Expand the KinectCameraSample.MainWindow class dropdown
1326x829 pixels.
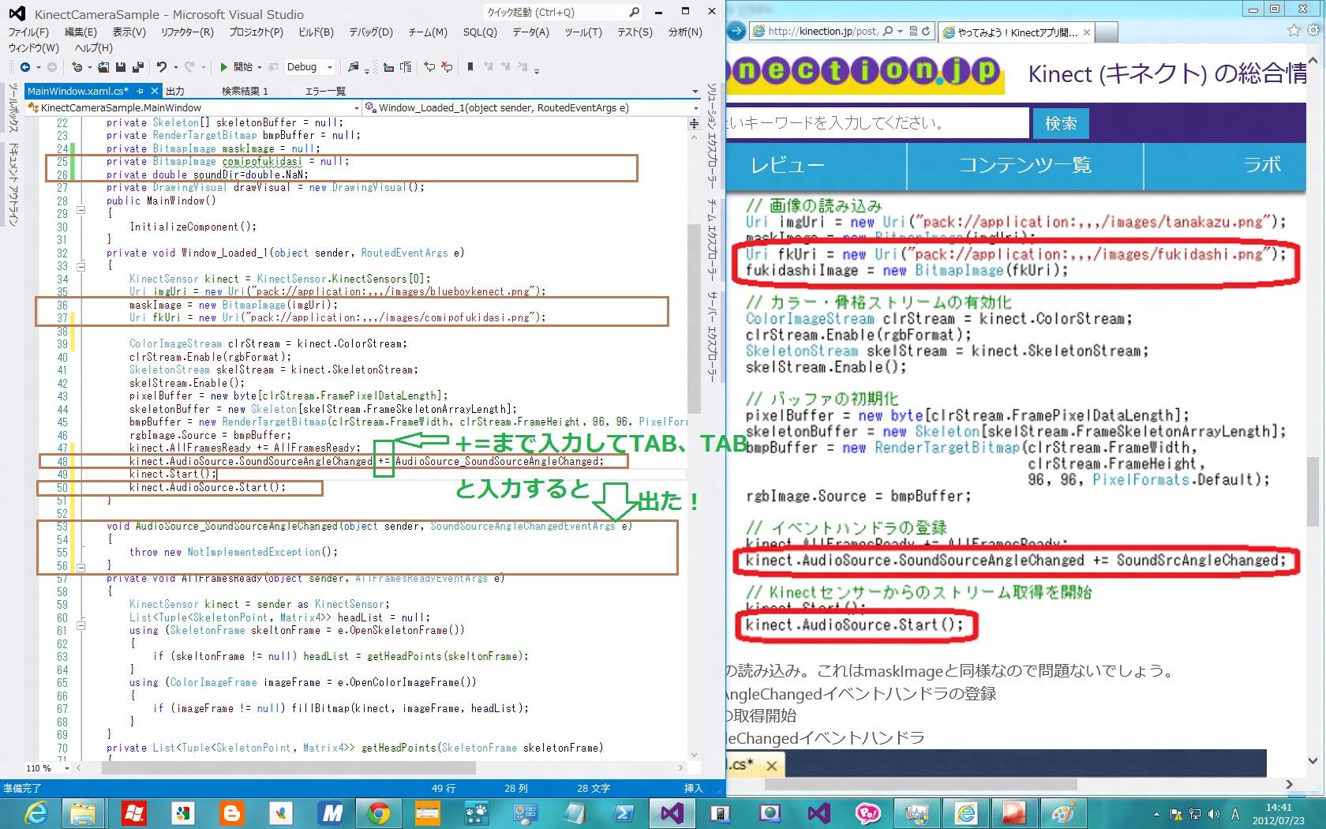pyautogui.click(x=357, y=107)
